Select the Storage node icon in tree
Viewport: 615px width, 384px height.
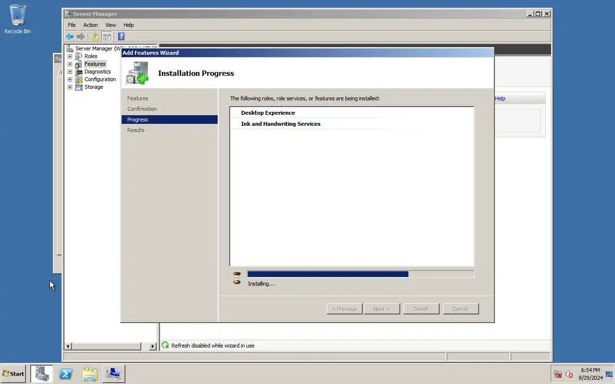(x=79, y=87)
